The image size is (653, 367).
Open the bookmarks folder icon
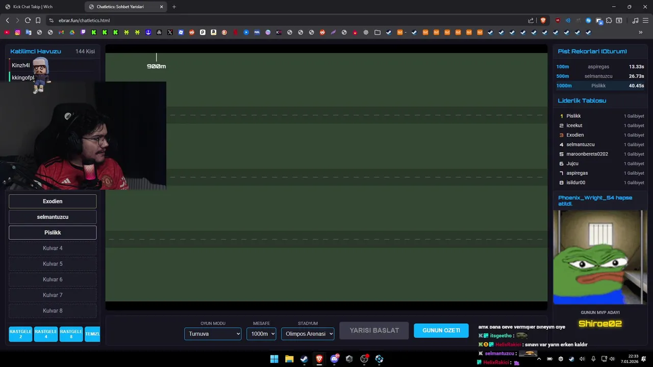coord(378,32)
